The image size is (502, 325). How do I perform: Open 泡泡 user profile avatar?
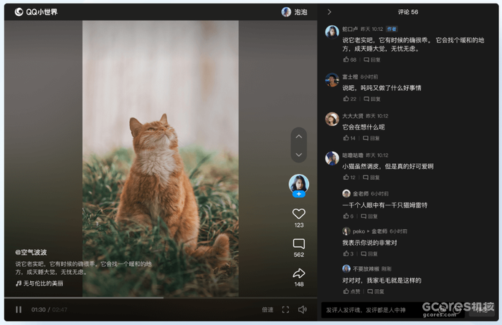point(286,12)
